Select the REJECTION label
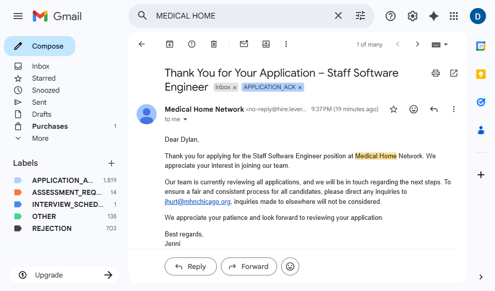This screenshot has width=495, height=291. pyautogui.click(x=52, y=228)
